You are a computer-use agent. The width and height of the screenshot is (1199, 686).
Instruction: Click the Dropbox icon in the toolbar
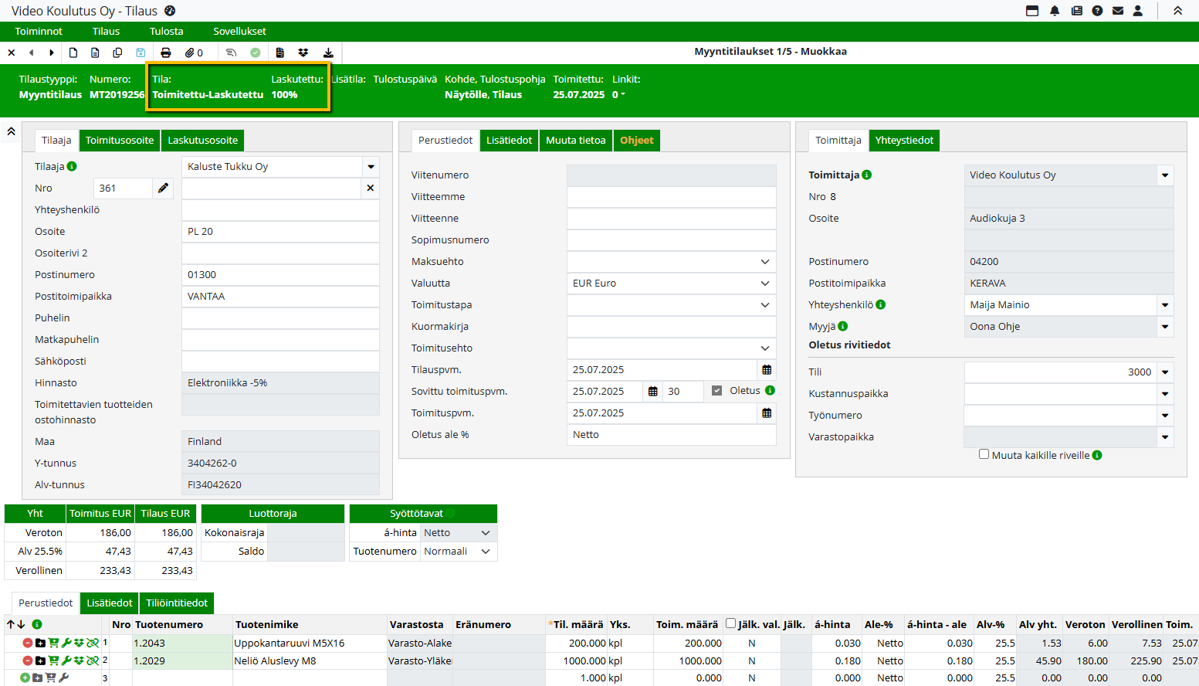point(303,53)
